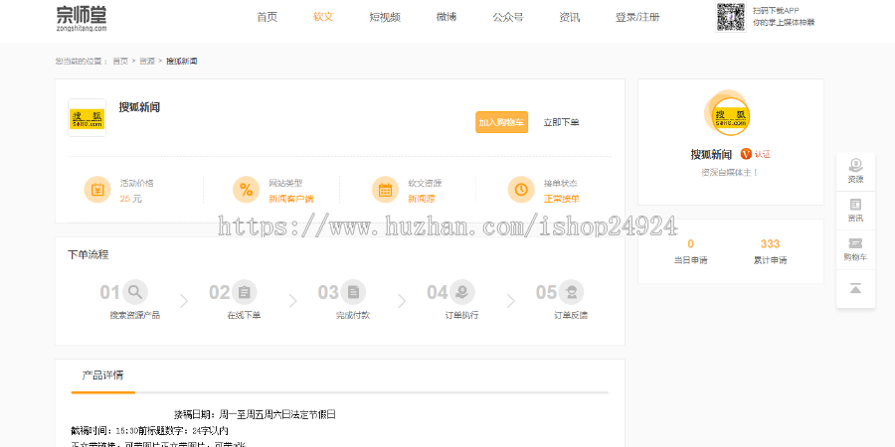Click the 资深自媒体主 description text
Screen dimensions: 895x447
[731, 172]
